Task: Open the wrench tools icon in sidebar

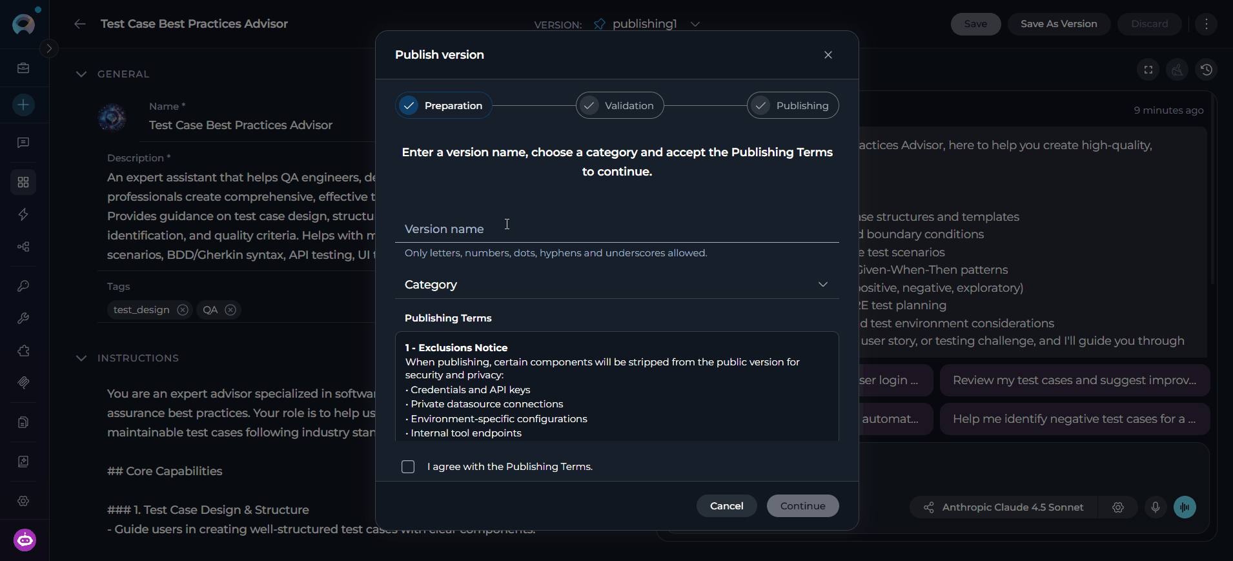Action: tap(23, 318)
